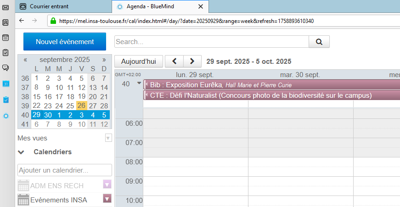Screen dimensions: 400x207
Task: Click the magnifying glass search button
Action: click(x=319, y=42)
